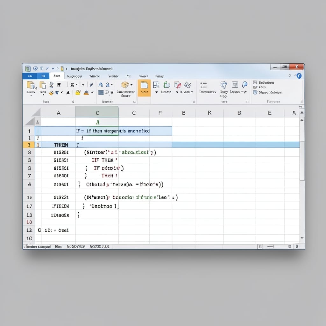Click the third item in right ribbon list
This screenshot has width=326, height=326.
point(267,92)
